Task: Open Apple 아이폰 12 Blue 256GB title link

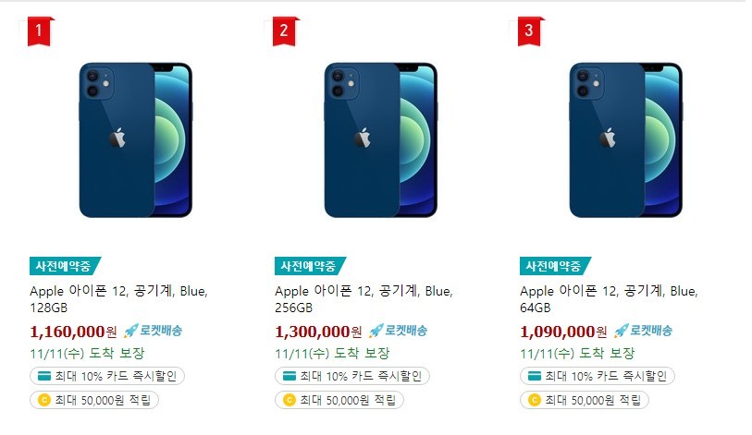Action: pos(364,299)
